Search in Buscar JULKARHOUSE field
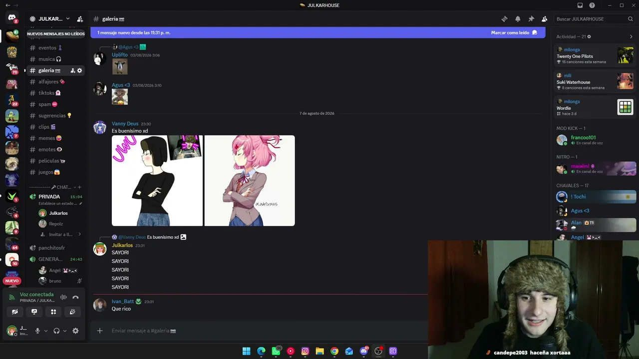 point(595,19)
